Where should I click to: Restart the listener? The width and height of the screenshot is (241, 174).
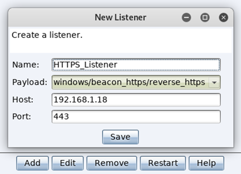coord(163,163)
